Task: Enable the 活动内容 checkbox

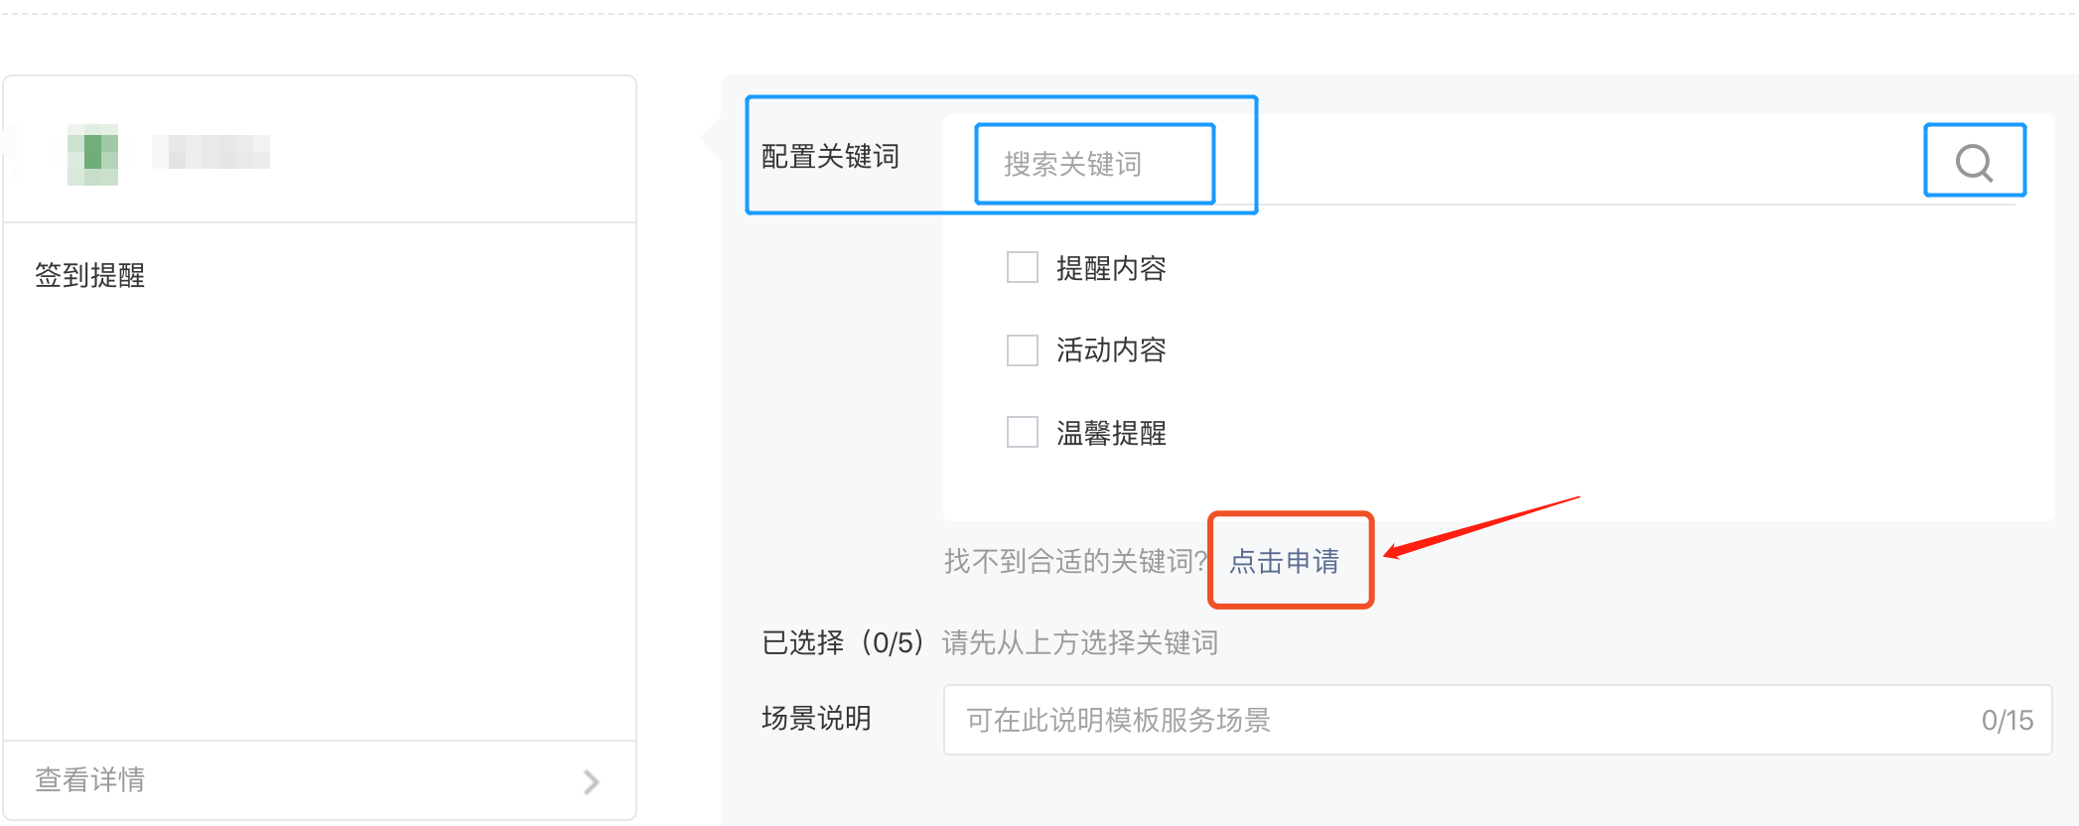Action: coord(1022,349)
